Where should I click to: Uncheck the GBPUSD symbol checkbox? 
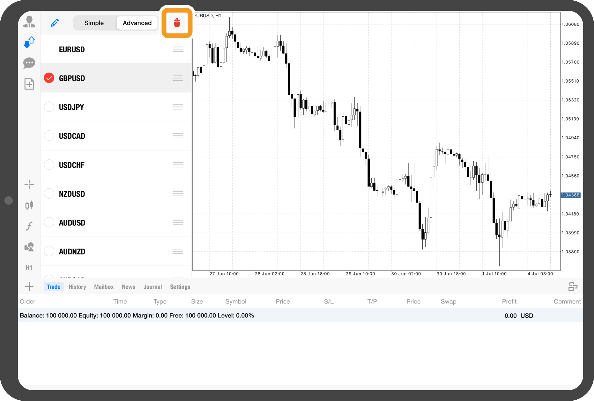[x=49, y=78]
